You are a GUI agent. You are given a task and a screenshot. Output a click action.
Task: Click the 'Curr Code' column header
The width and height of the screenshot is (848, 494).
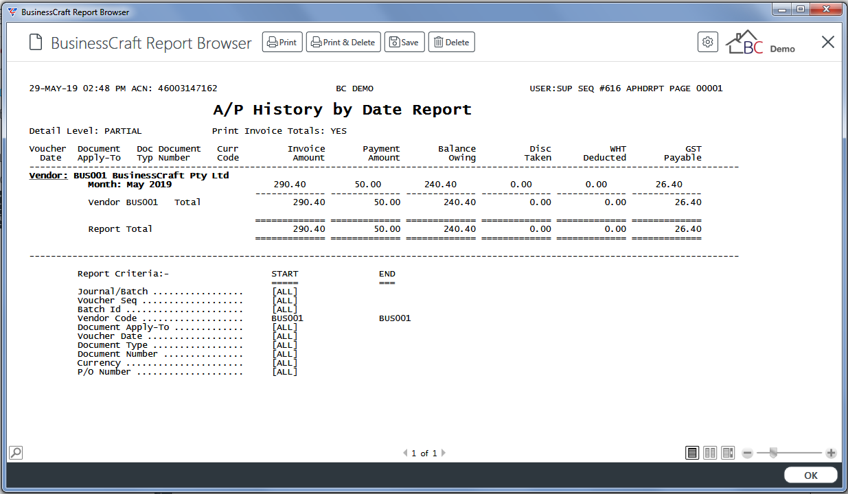(228, 153)
